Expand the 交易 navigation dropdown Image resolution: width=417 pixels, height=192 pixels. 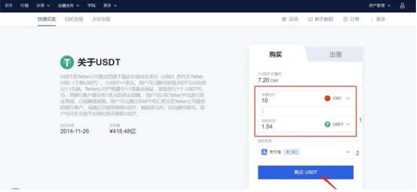(43, 5)
